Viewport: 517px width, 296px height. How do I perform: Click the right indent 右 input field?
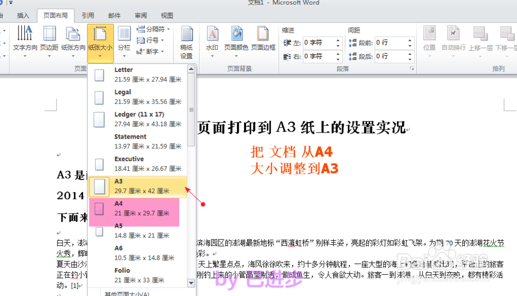click(319, 56)
